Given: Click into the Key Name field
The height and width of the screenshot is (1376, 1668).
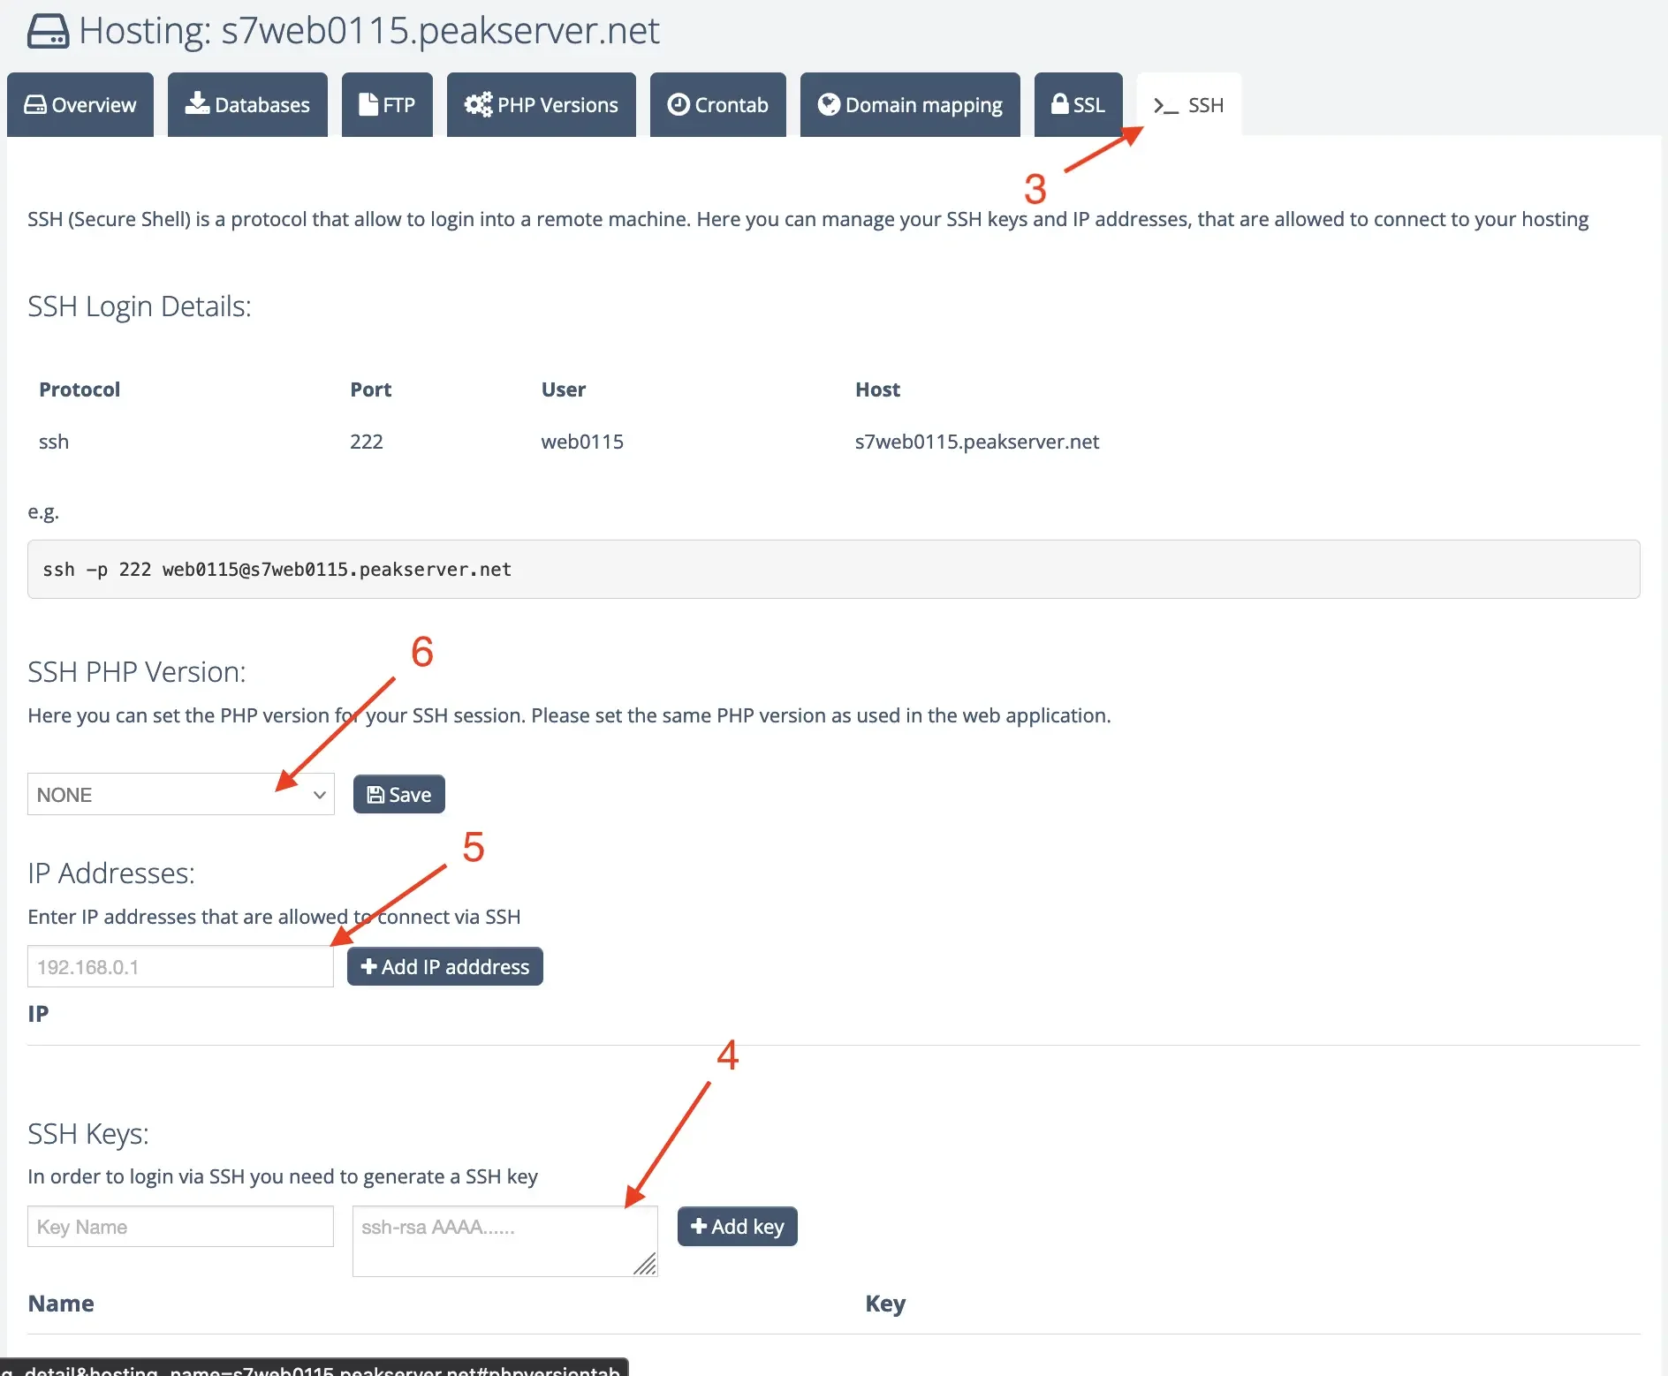Looking at the screenshot, I should coord(180,1227).
